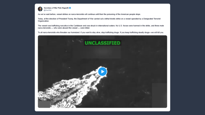Click the upper-left reticle corner mark in video
This screenshot has width=205, height=115.
67,51
